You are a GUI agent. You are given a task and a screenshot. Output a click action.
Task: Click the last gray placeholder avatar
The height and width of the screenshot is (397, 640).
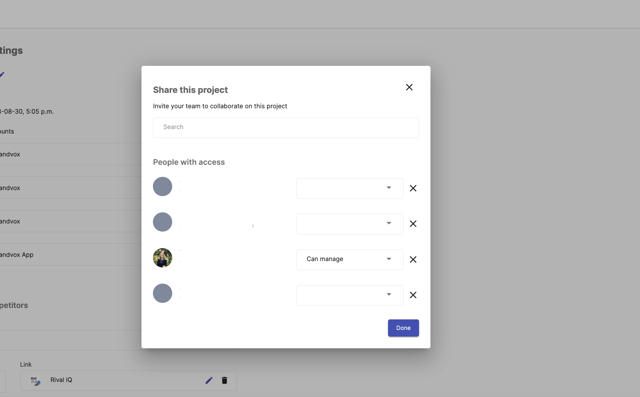pyautogui.click(x=163, y=293)
